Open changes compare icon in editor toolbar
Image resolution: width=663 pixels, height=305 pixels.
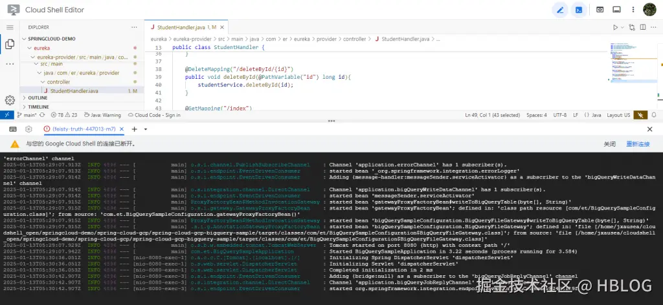632,27
